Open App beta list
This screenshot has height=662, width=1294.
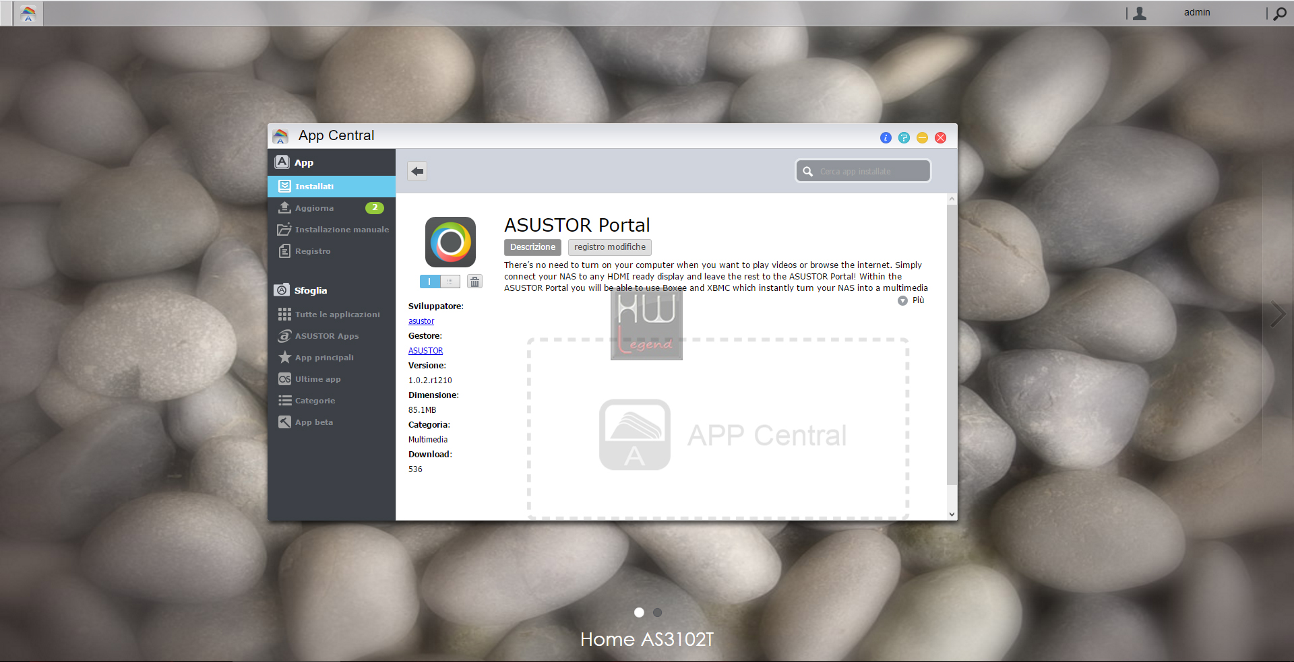coord(331,422)
